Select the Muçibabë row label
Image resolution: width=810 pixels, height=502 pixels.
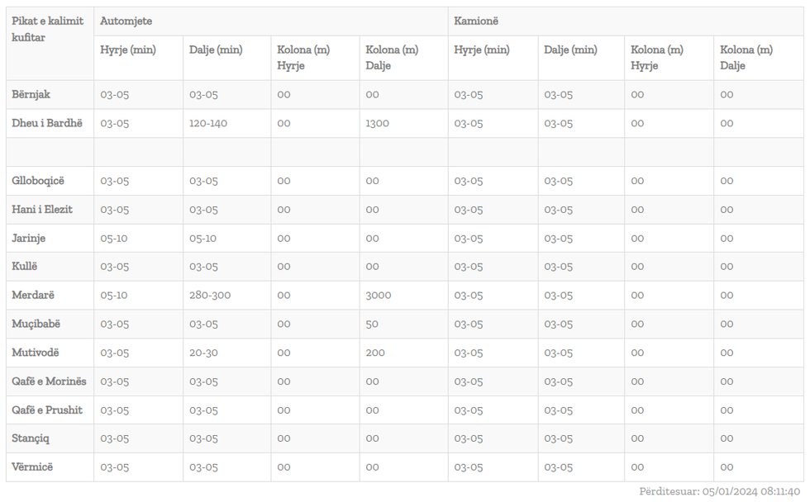coord(36,324)
